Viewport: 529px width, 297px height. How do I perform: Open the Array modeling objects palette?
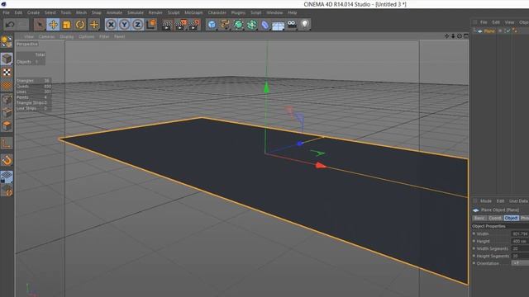(x=251, y=25)
